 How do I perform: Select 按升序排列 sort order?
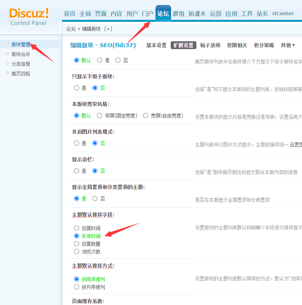pyautogui.click(x=77, y=287)
